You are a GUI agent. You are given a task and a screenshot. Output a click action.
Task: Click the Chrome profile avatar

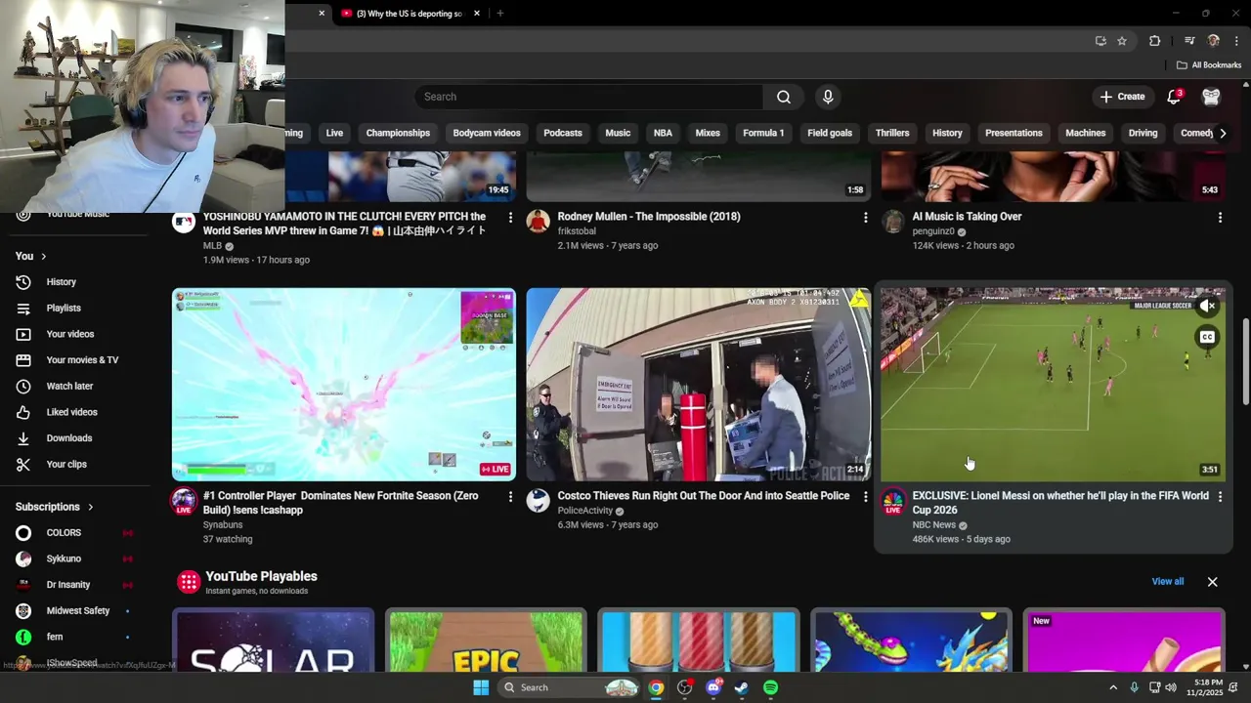(x=1214, y=41)
